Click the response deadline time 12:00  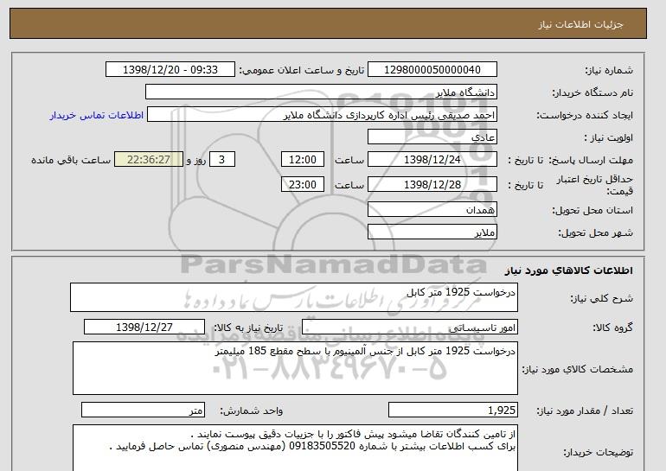[x=303, y=160]
